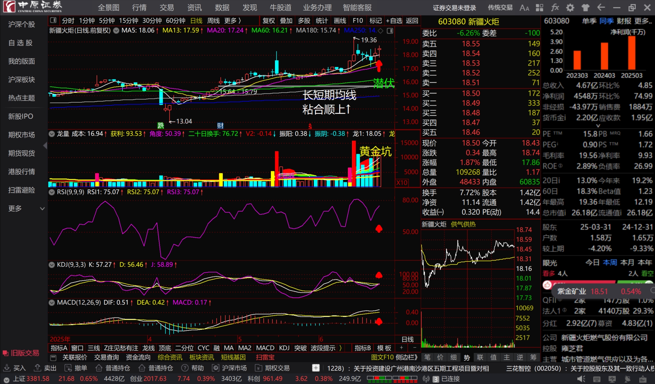Image resolution: width=655 pixels, height=384 pixels.
Task: Open the multi-window grid layout icon
Action: click(x=539, y=8)
